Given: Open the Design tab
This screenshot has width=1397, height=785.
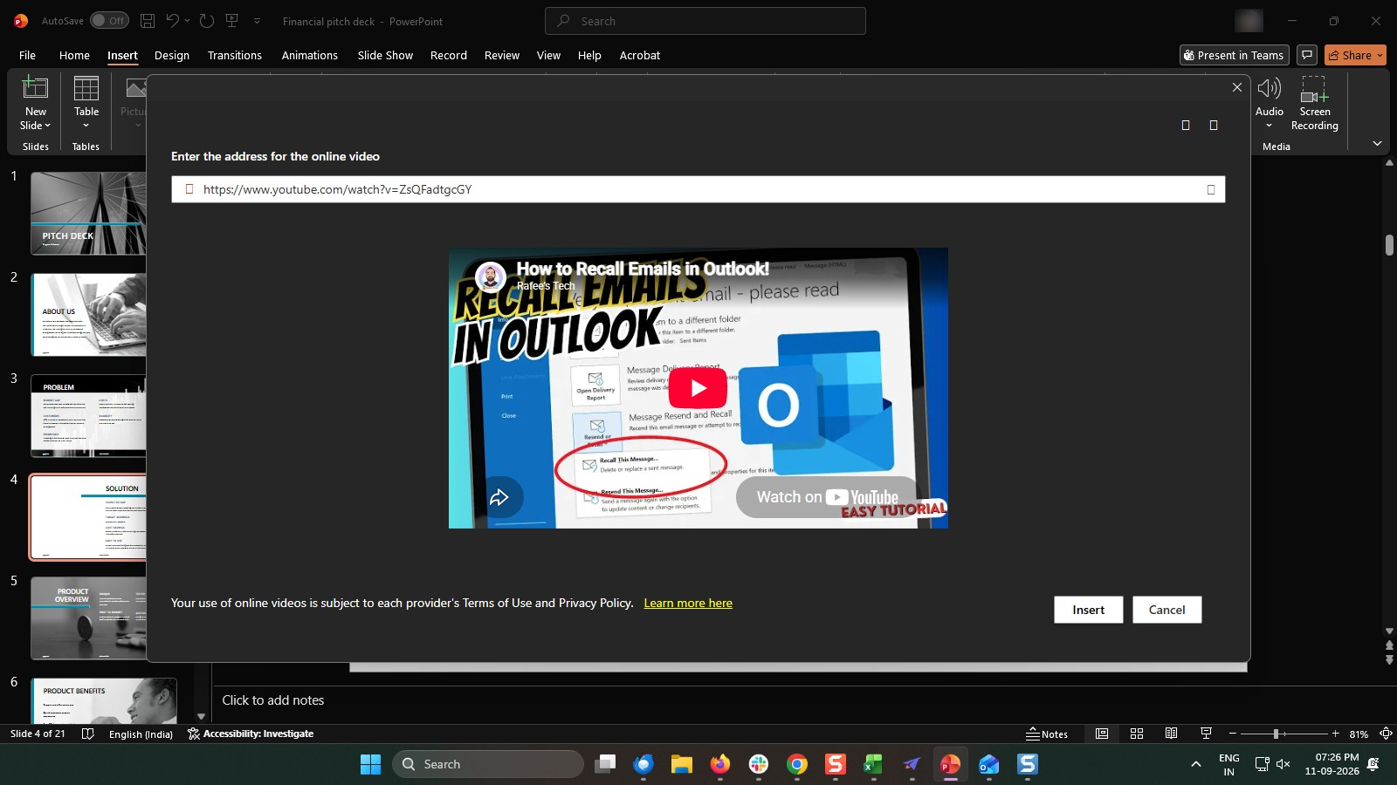Looking at the screenshot, I should tap(172, 55).
